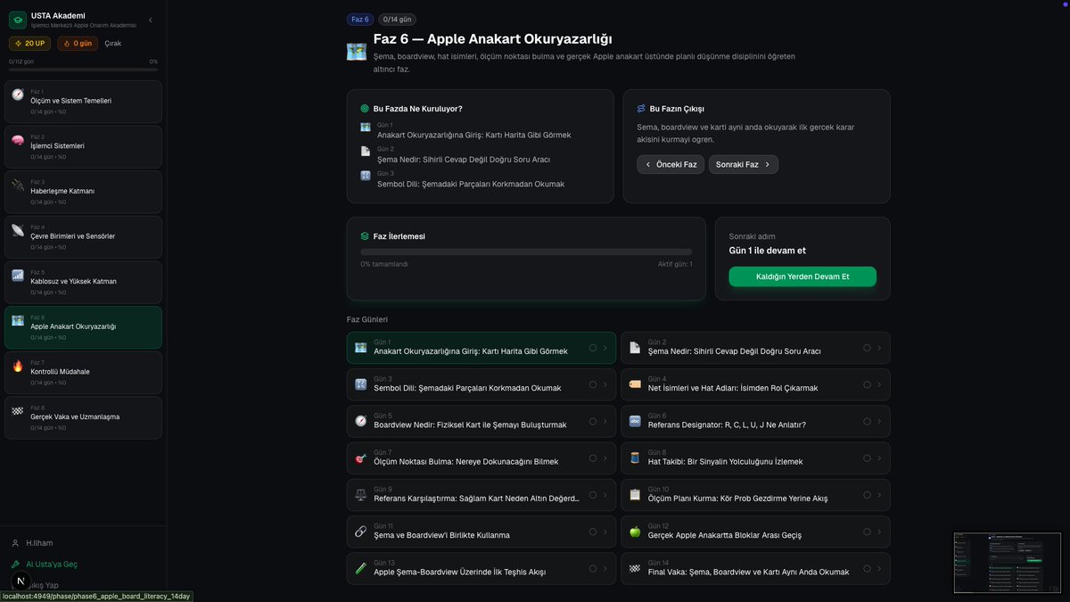Click the Faz 6 badge at top
1070x602 pixels.
click(360, 19)
